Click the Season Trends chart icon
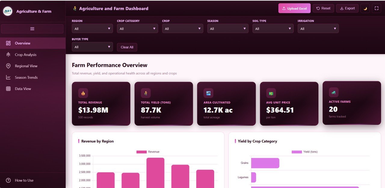Image resolution: width=385 pixels, height=188 pixels. (x=8, y=77)
